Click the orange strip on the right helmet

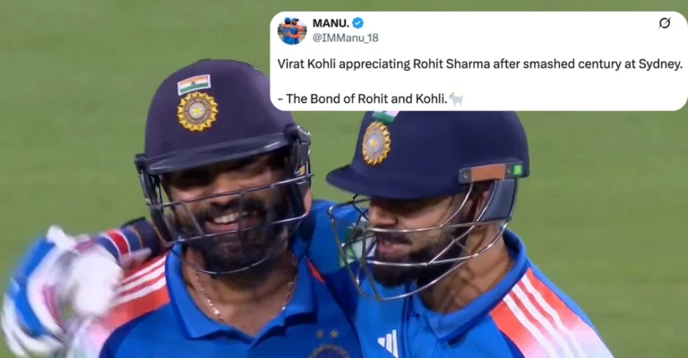(x=488, y=173)
